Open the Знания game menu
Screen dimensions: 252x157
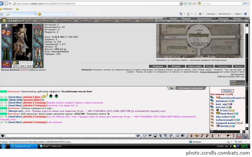tap(173, 18)
